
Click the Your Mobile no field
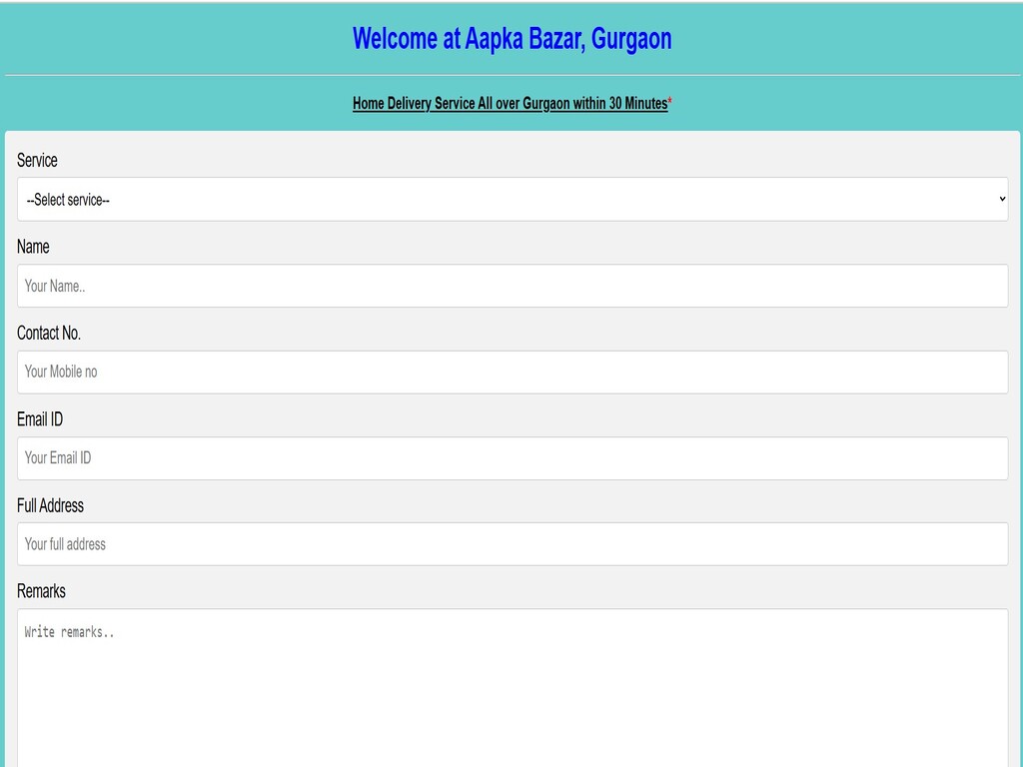click(511, 372)
